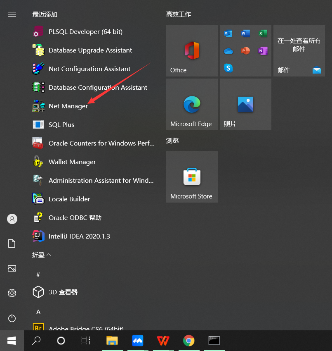Viewport: 332px width, 351px height.
Task: Click the 最近添加 section header
Action: pyautogui.click(x=45, y=14)
